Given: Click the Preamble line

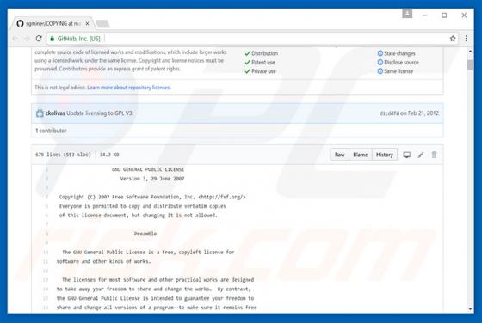Looking at the screenshot, I should (145, 234).
